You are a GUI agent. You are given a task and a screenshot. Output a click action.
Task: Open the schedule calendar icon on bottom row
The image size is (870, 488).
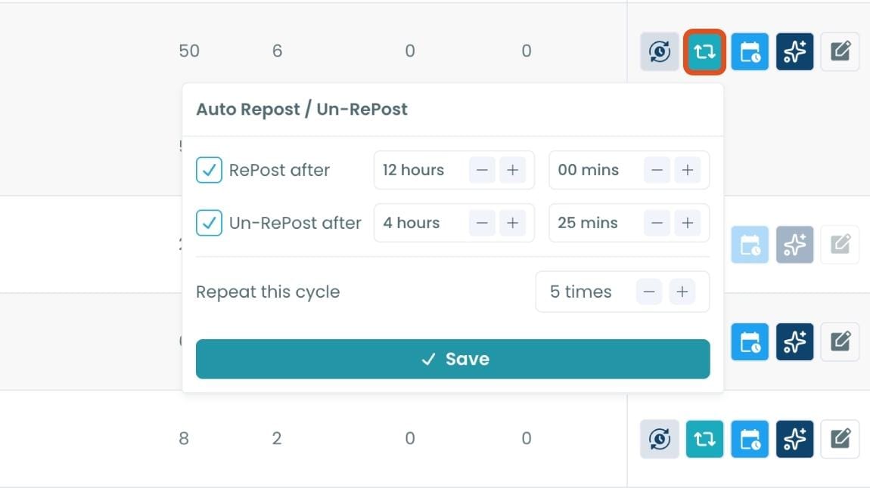[x=750, y=439]
